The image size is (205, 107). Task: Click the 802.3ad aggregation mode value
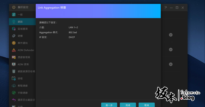tap(73, 32)
